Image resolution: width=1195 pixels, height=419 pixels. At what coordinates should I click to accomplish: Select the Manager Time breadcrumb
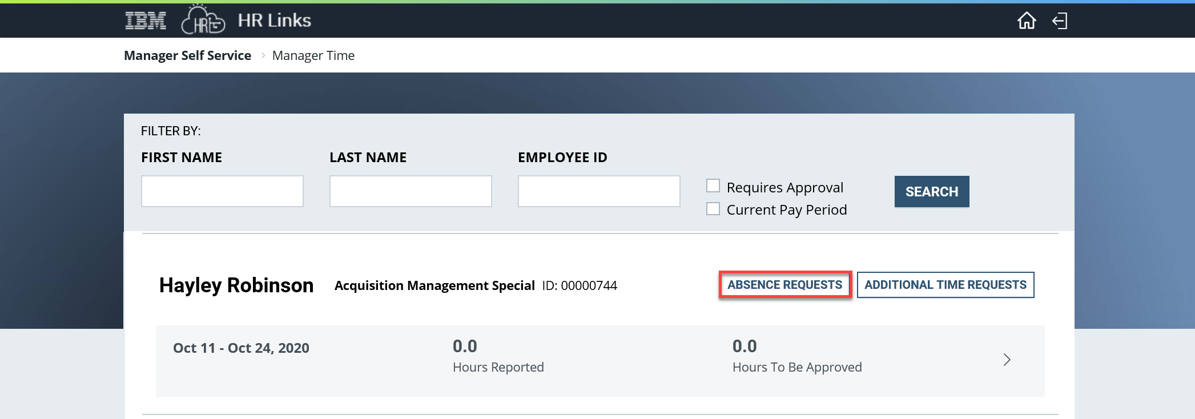click(313, 55)
